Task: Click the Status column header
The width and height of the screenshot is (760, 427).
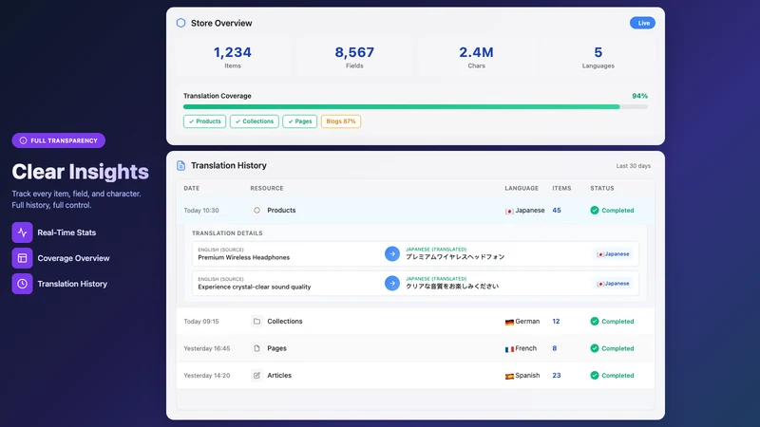Action: pos(602,188)
